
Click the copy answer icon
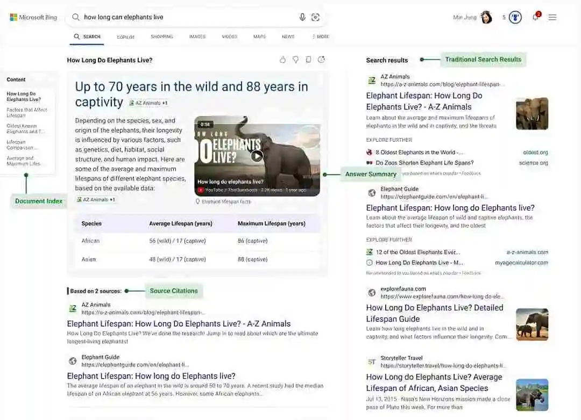(x=308, y=60)
